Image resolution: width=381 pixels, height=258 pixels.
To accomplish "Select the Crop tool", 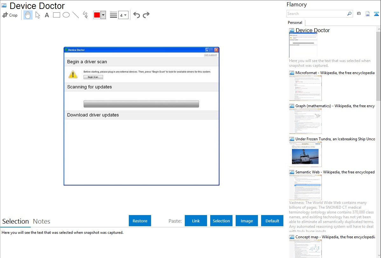I will pos(10,15).
